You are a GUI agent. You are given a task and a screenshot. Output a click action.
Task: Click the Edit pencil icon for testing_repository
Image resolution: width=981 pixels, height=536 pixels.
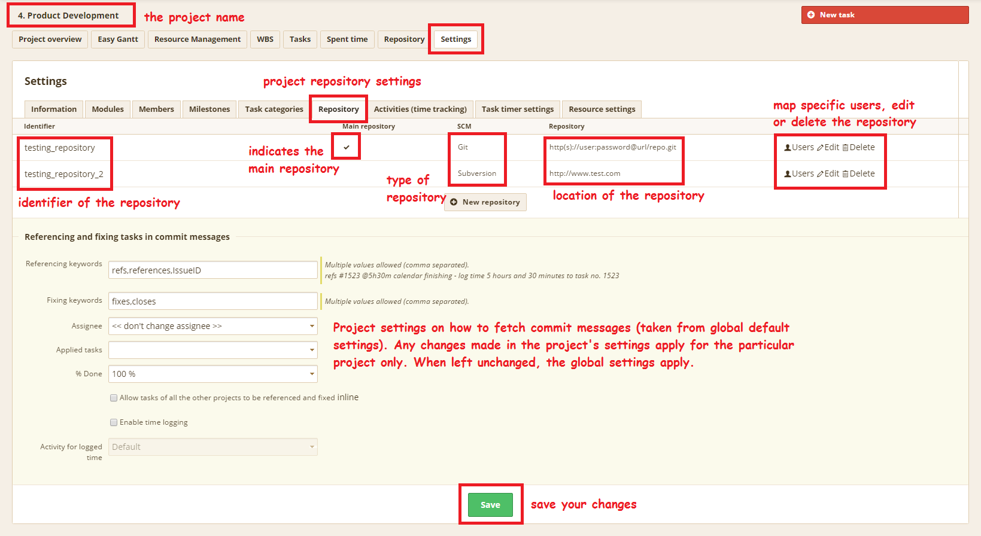820,148
